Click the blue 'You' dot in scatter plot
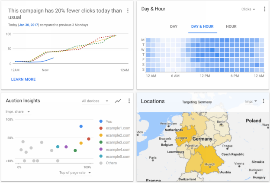 (81, 127)
